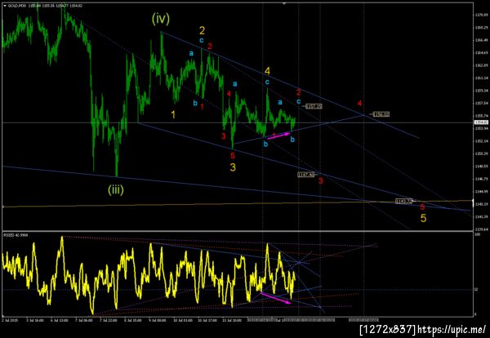Image resolution: width=490 pixels, height=338 pixels.
Task: Click the 1147 price tag box
Action: [x=305, y=175]
